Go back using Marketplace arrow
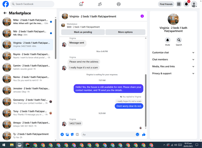Screen dimensions: 202x148 coord(5,13)
